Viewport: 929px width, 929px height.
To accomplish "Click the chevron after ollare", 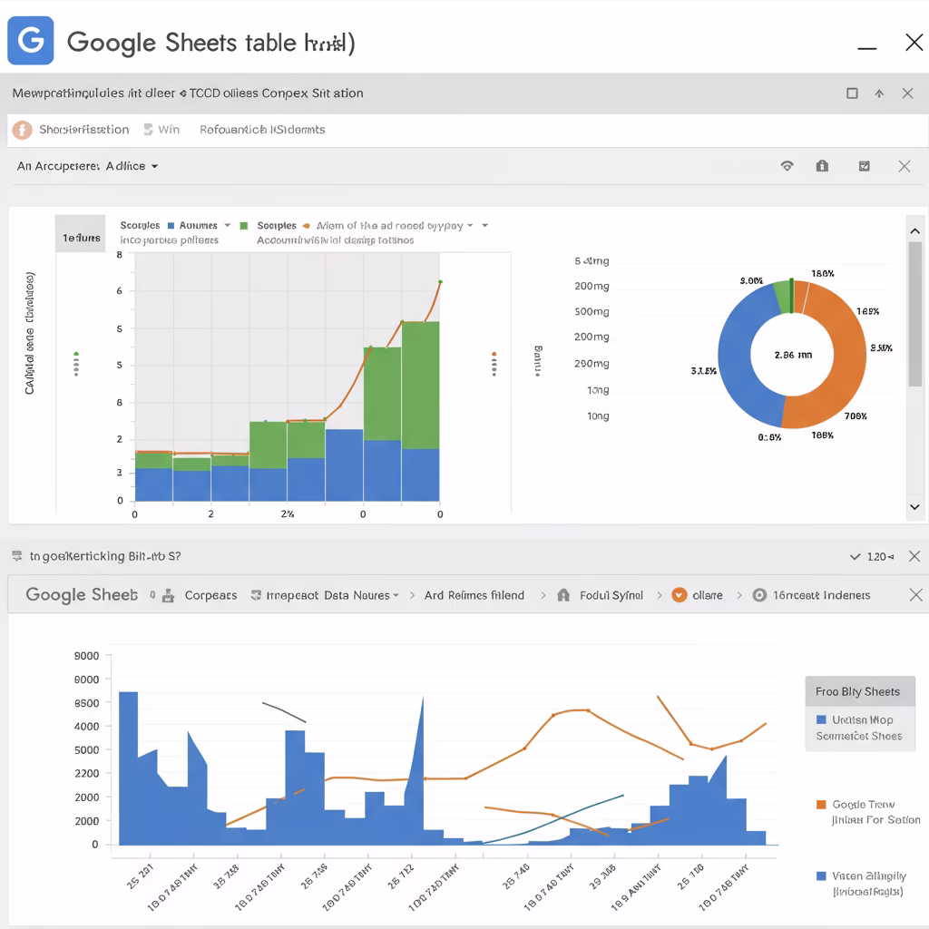I will coord(738,595).
